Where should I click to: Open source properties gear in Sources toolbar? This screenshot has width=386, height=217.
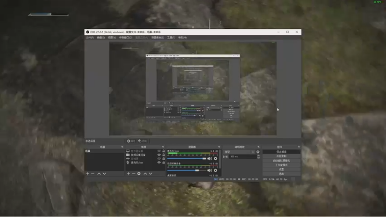[x=139, y=174]
